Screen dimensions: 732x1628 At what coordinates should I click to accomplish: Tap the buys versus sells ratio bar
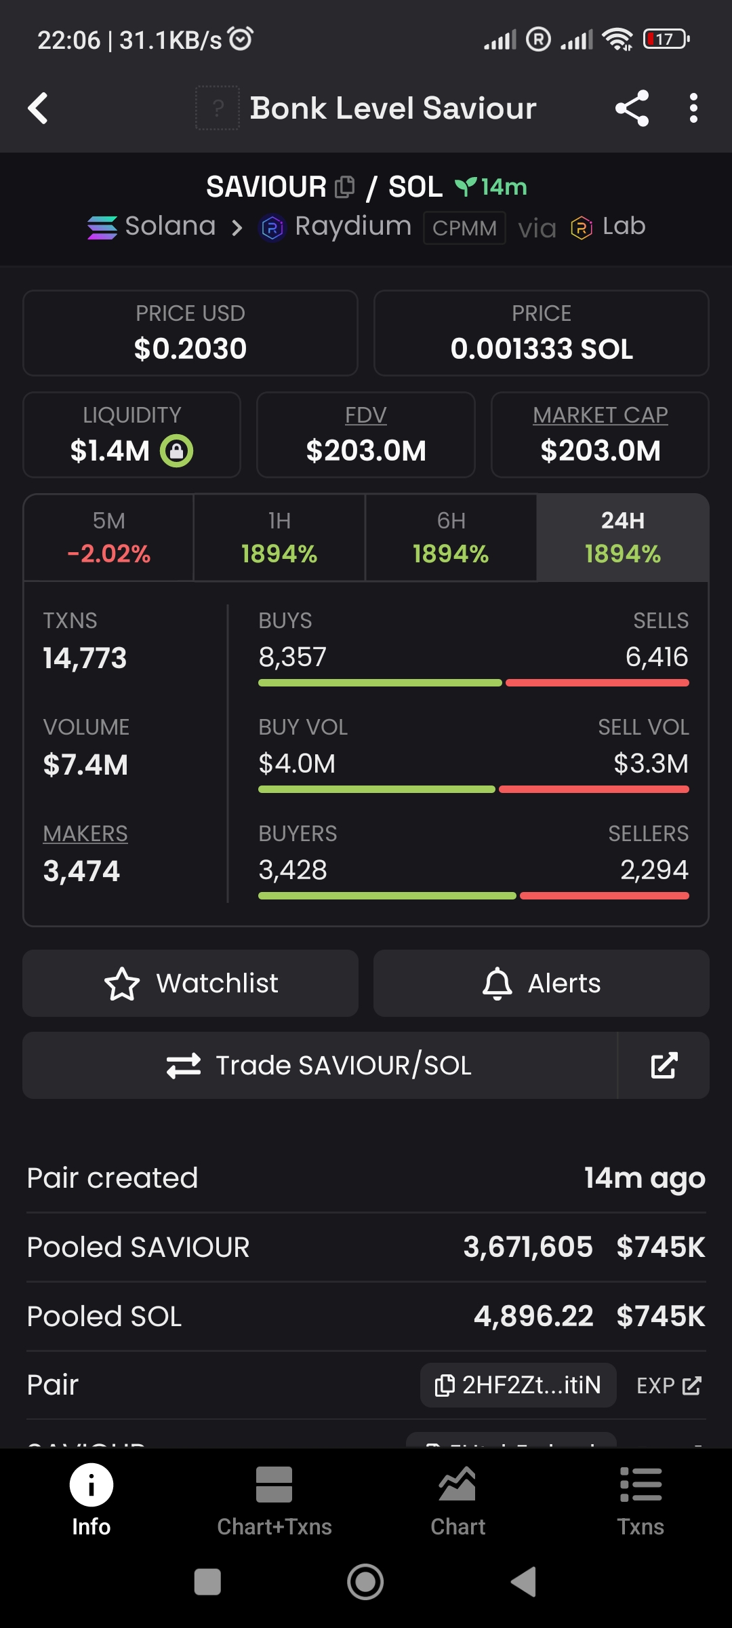(x=474, y=683)
